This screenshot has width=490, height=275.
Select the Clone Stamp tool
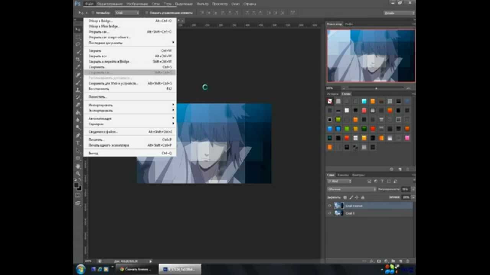pyautogui.click(x=78, y=90)
